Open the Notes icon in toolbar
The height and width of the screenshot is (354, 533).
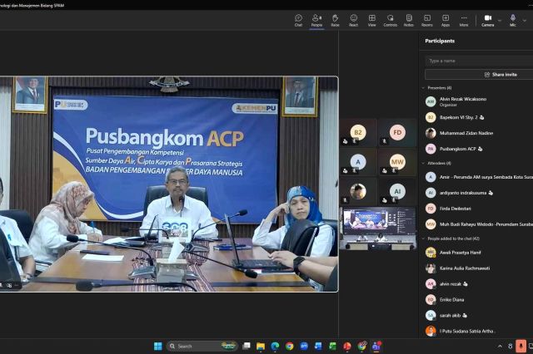click(x=408, y=20)
